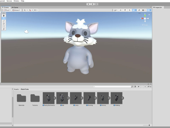Click the Ratel Cute breadcrumb
This screenshot has width=170, height=128.
click(x=25, y=89)
